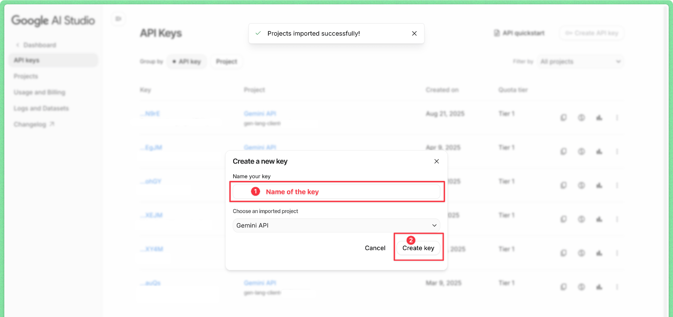Dismiss the projects imported notification
Viewport: 673px width, 317px height.
pyautogui.click(x=414, y=33)
